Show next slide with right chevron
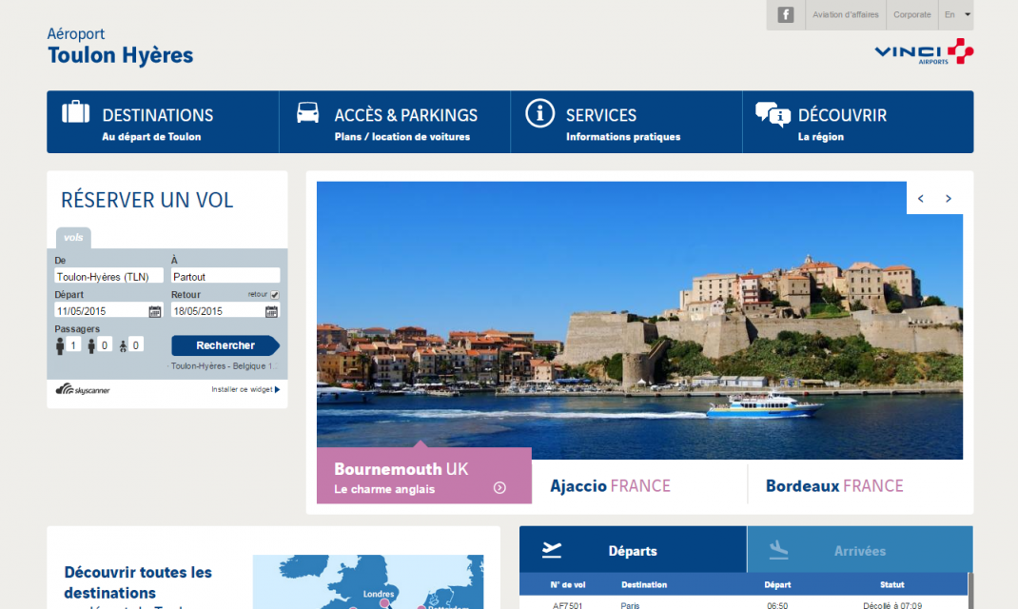The height and width of the screenshot is (609, 1018). point(948,199)
